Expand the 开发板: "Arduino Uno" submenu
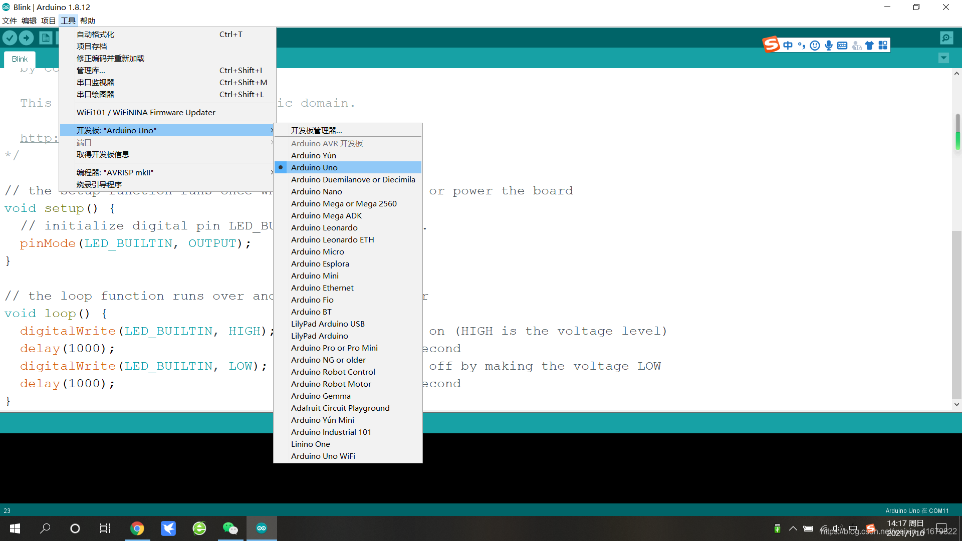This screenshot has height=541, width=962. tap(168, 130)
